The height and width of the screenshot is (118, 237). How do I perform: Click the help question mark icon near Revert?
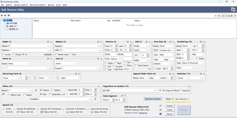tap(161, 114)
